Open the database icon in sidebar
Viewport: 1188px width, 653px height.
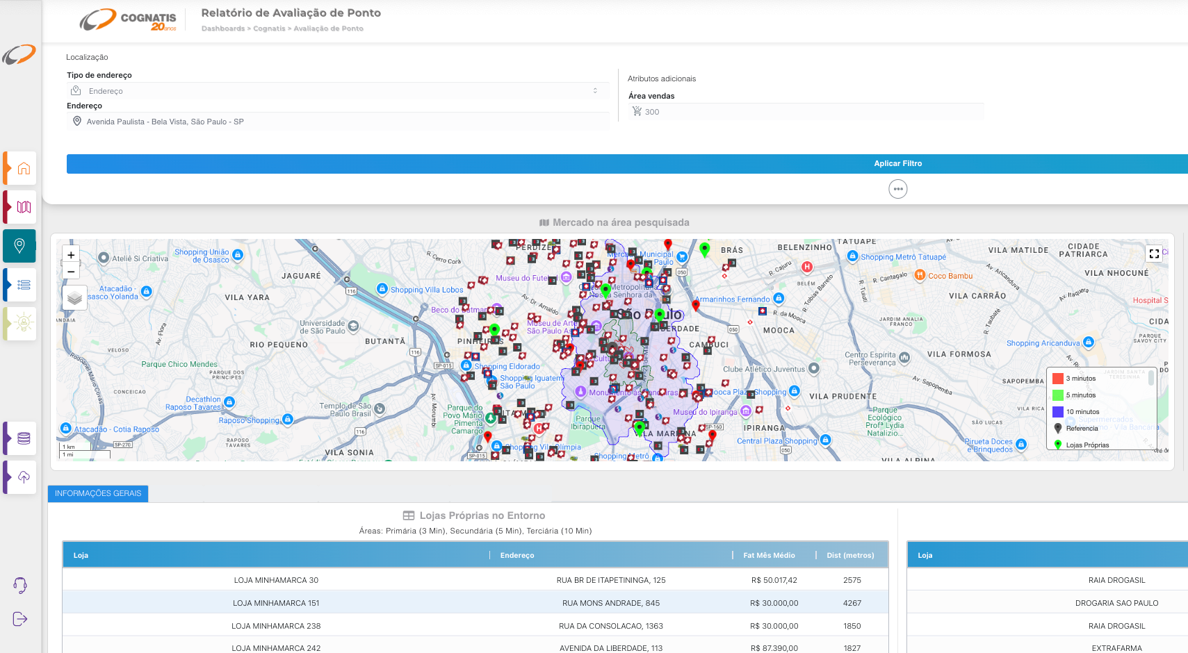[x=24, y=438]
